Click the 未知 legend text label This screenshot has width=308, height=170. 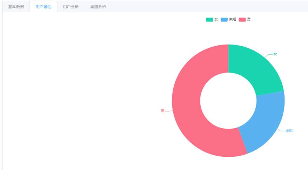[x=232, y=19]
